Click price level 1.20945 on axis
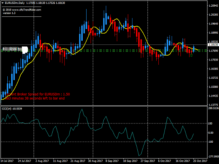 point(213,6)
